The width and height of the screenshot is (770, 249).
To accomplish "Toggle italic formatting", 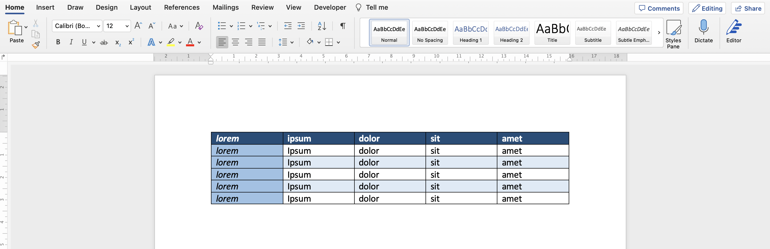I will (71, 42).
